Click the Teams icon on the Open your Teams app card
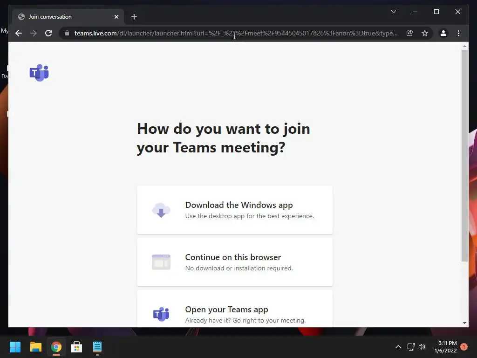The width and height of the screenshot is (477, 358). (x=161, y=314)
